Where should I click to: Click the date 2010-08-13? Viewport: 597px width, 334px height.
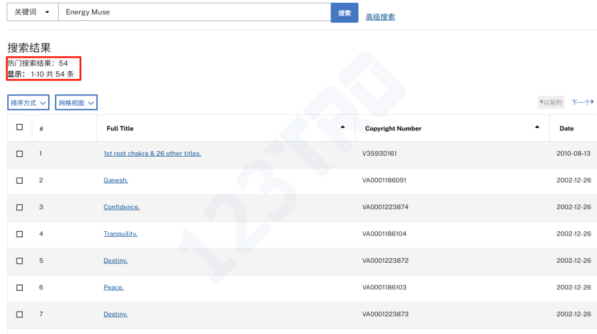coord(573,153)
